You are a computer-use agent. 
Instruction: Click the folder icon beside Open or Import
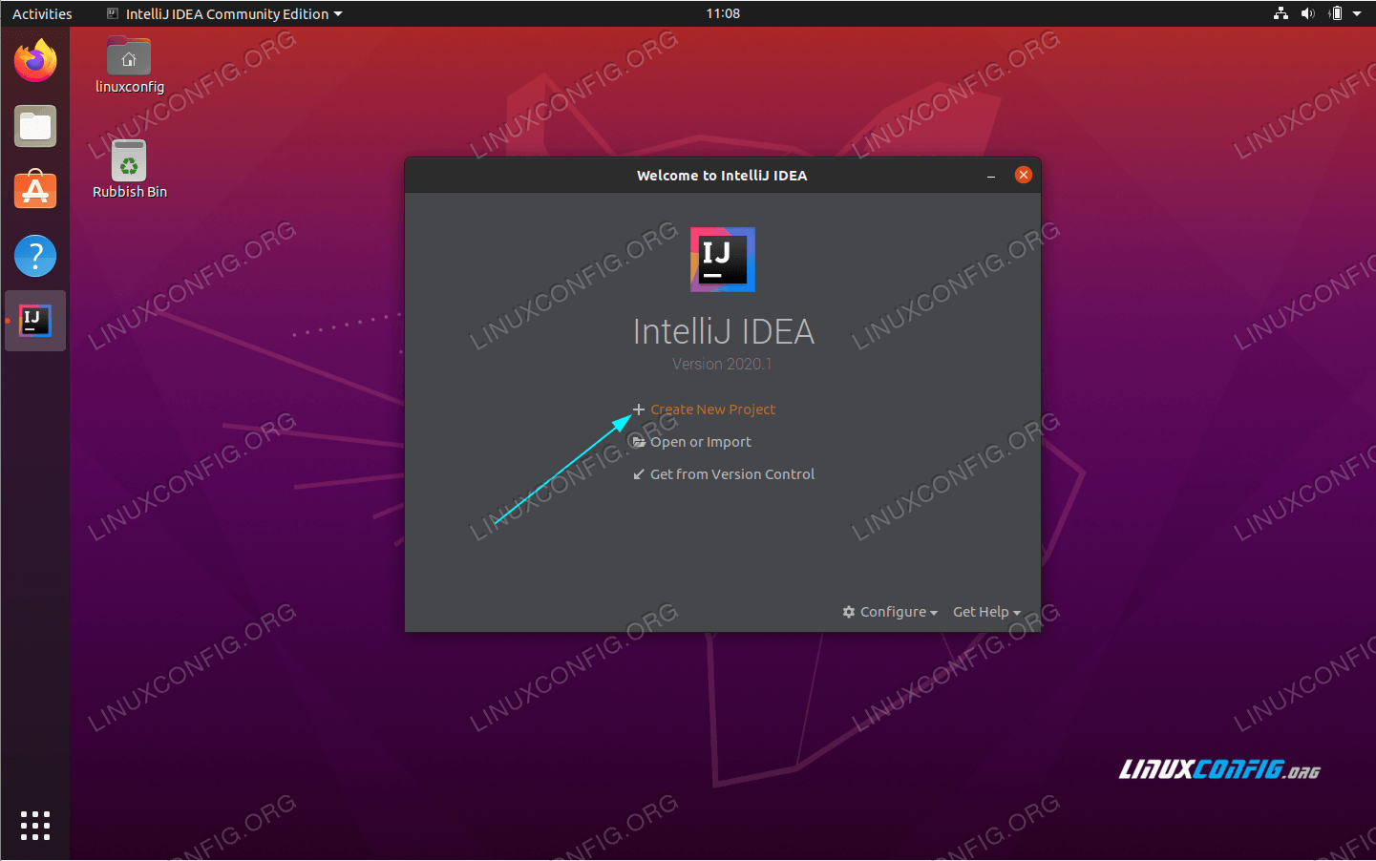[639, 442]
